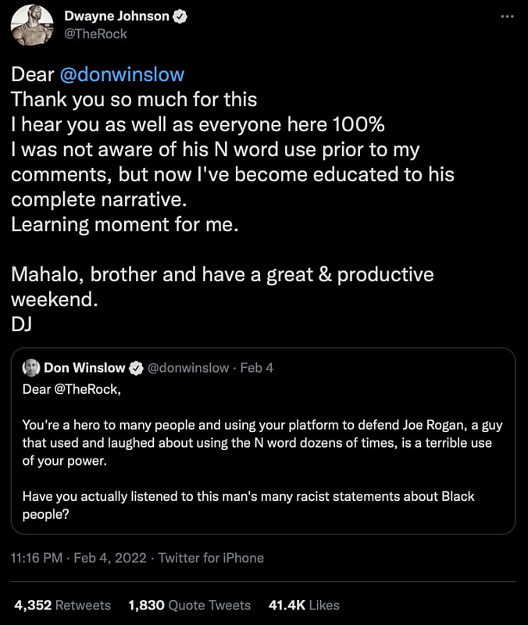The width and height of the screenshot is (528, 625).
Task: Open the @TheRock handle link
Action: [x=95, y=34]
